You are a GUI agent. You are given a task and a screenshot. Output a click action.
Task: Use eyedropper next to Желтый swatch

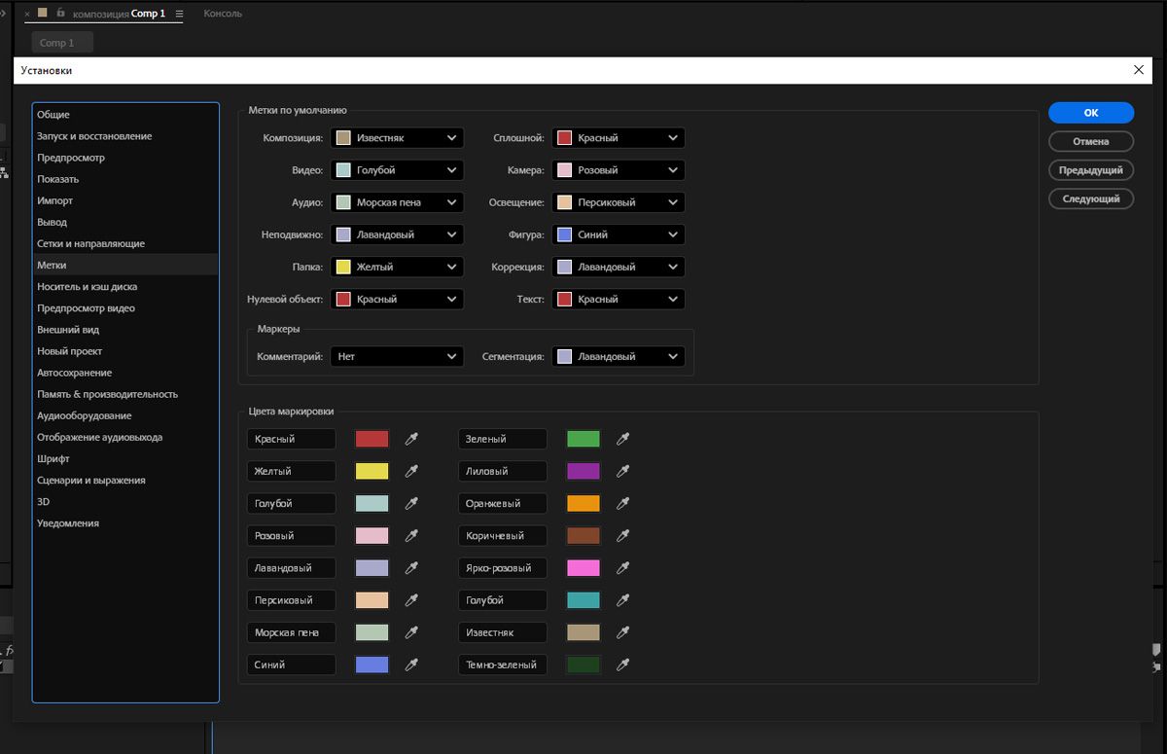(x=411, y=471)
